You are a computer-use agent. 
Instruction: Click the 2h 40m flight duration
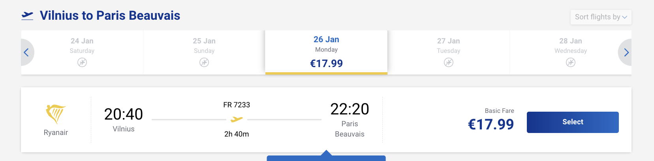pyautogui.click(x=237, y=134)
